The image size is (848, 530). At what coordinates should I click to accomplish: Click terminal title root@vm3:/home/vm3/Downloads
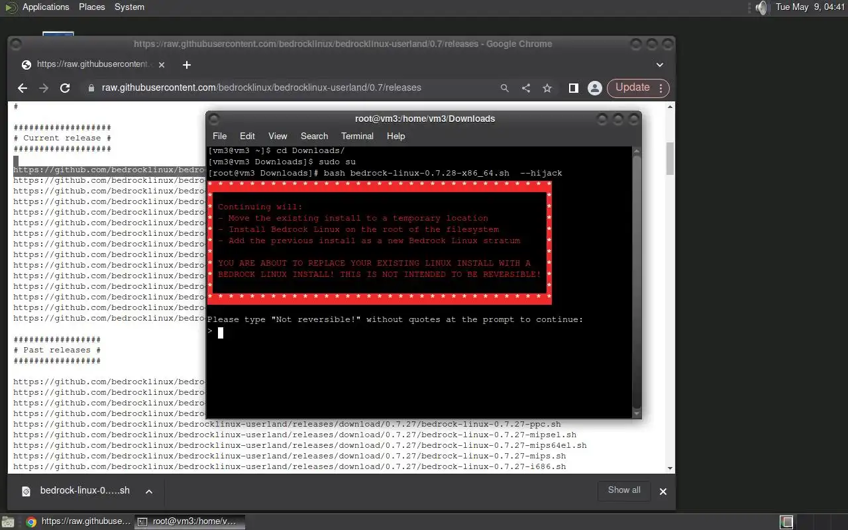(x=425, y=119)
